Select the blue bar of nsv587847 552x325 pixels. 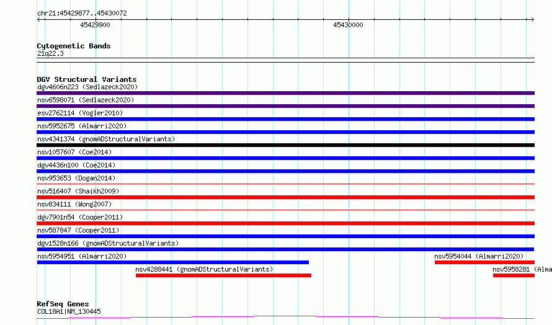285,236
